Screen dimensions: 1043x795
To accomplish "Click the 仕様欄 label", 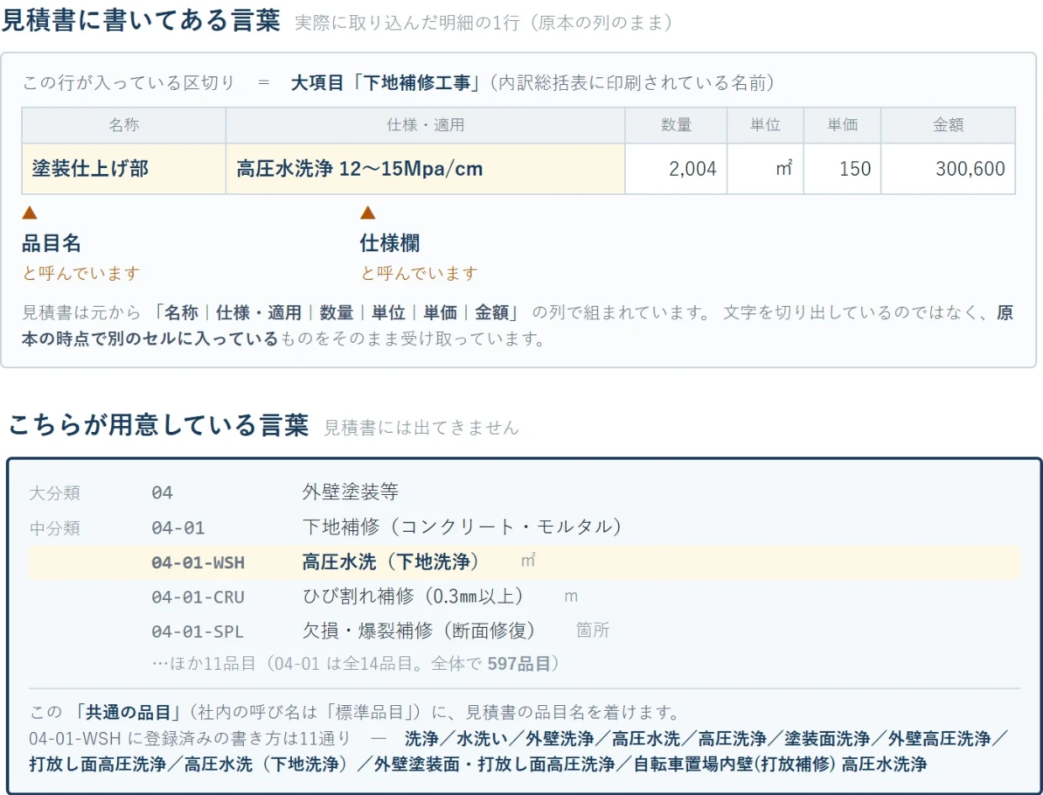I will [x=389, y=244].
